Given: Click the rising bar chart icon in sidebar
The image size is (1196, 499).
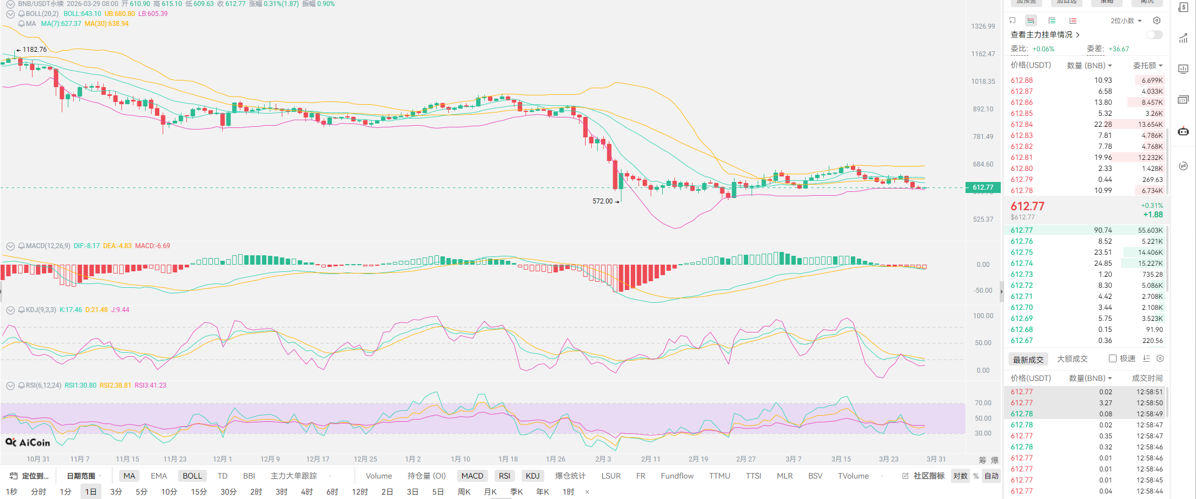Looking at the screenshot, I should (x=1183, y=39).
